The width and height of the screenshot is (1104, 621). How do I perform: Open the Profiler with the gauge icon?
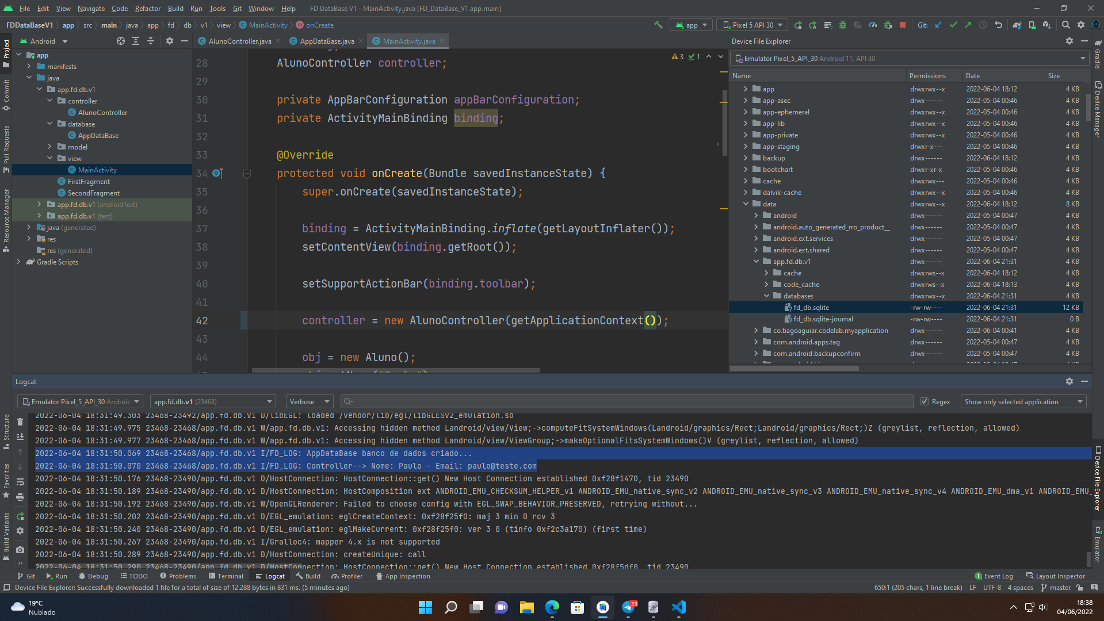873,25
